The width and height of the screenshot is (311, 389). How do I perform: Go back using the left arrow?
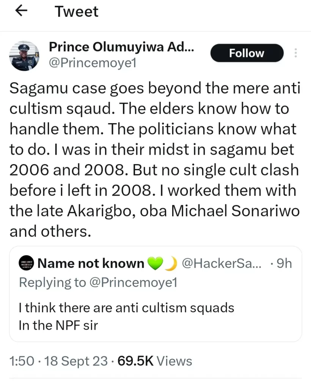pyautogui.click(x=22, y=12)
